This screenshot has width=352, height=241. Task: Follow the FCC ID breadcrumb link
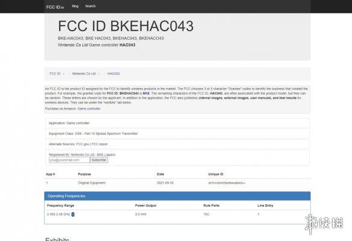(55, 74)
